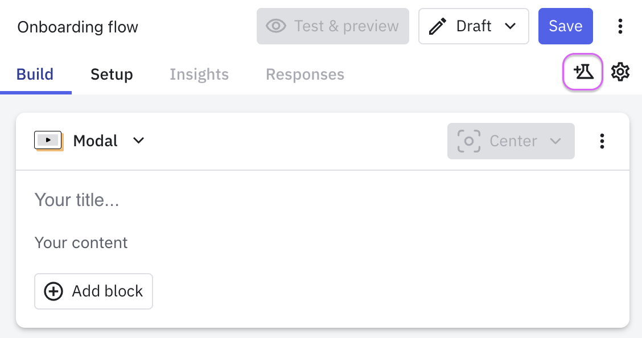Click the pencil icon in the Draft button
642x338 pixels.
pyautogui.click(x=437, y=26)
